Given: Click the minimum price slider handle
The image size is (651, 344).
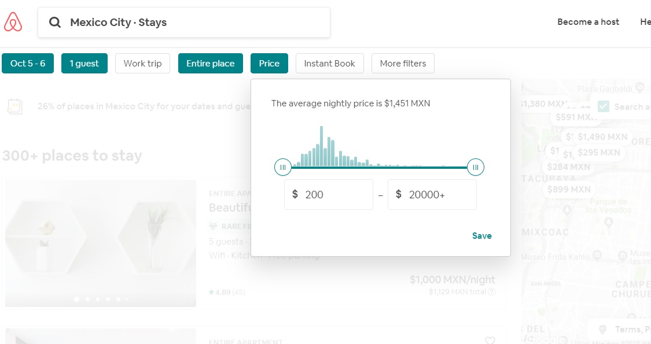Looking at the screenshot, I should coord(283,168).
